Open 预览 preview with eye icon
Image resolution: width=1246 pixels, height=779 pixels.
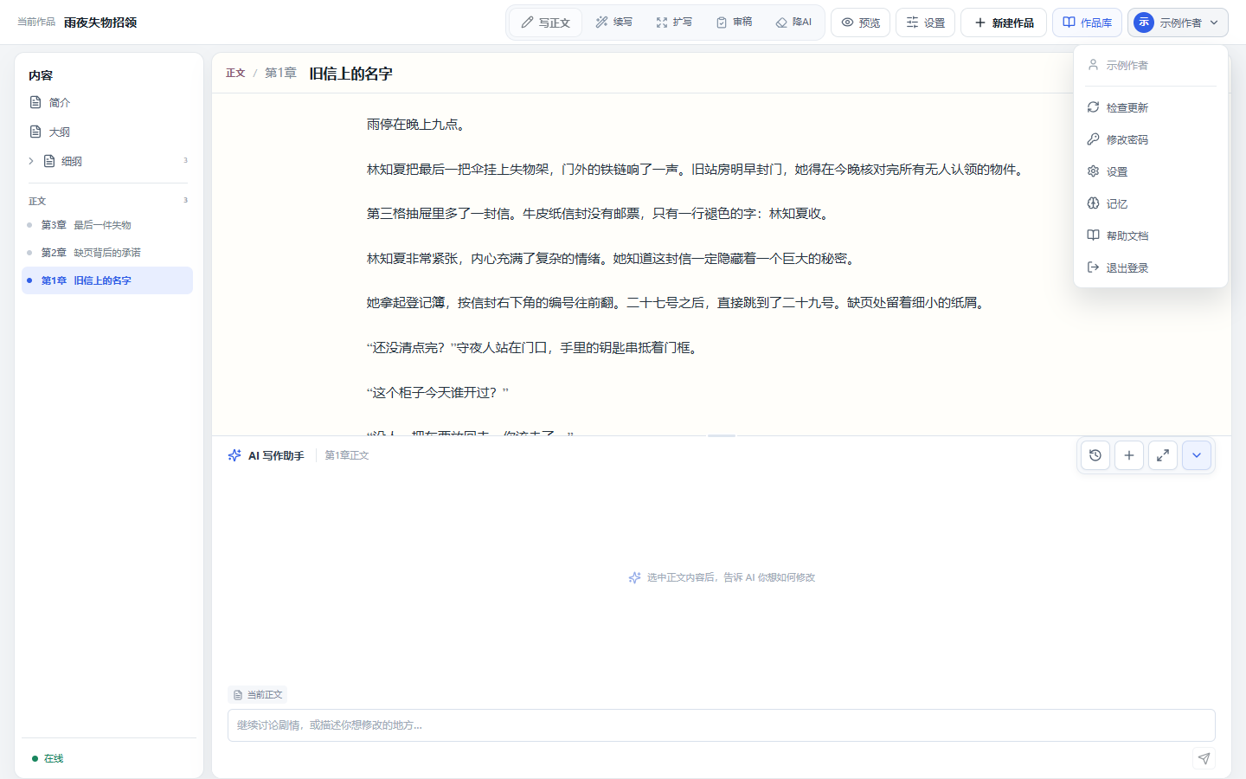tap(861, 23)
